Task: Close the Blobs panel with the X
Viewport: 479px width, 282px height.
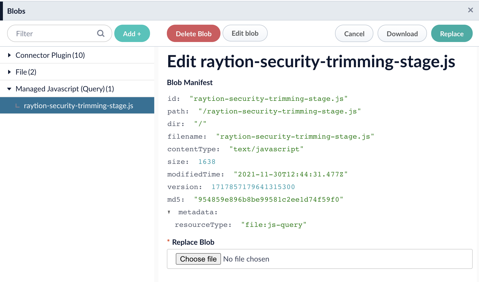Action: (x=470, y=10)
